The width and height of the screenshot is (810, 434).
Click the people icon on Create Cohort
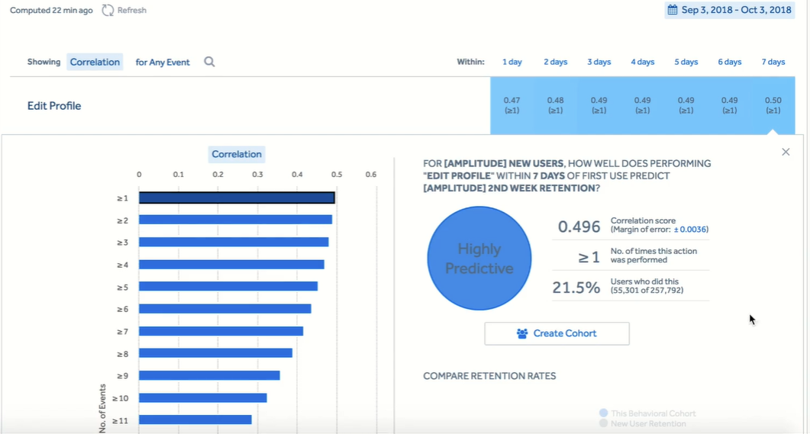point(522,333)
